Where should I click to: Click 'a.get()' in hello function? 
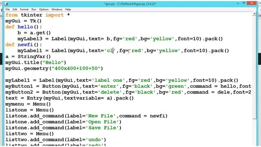[x=40, y=33]
